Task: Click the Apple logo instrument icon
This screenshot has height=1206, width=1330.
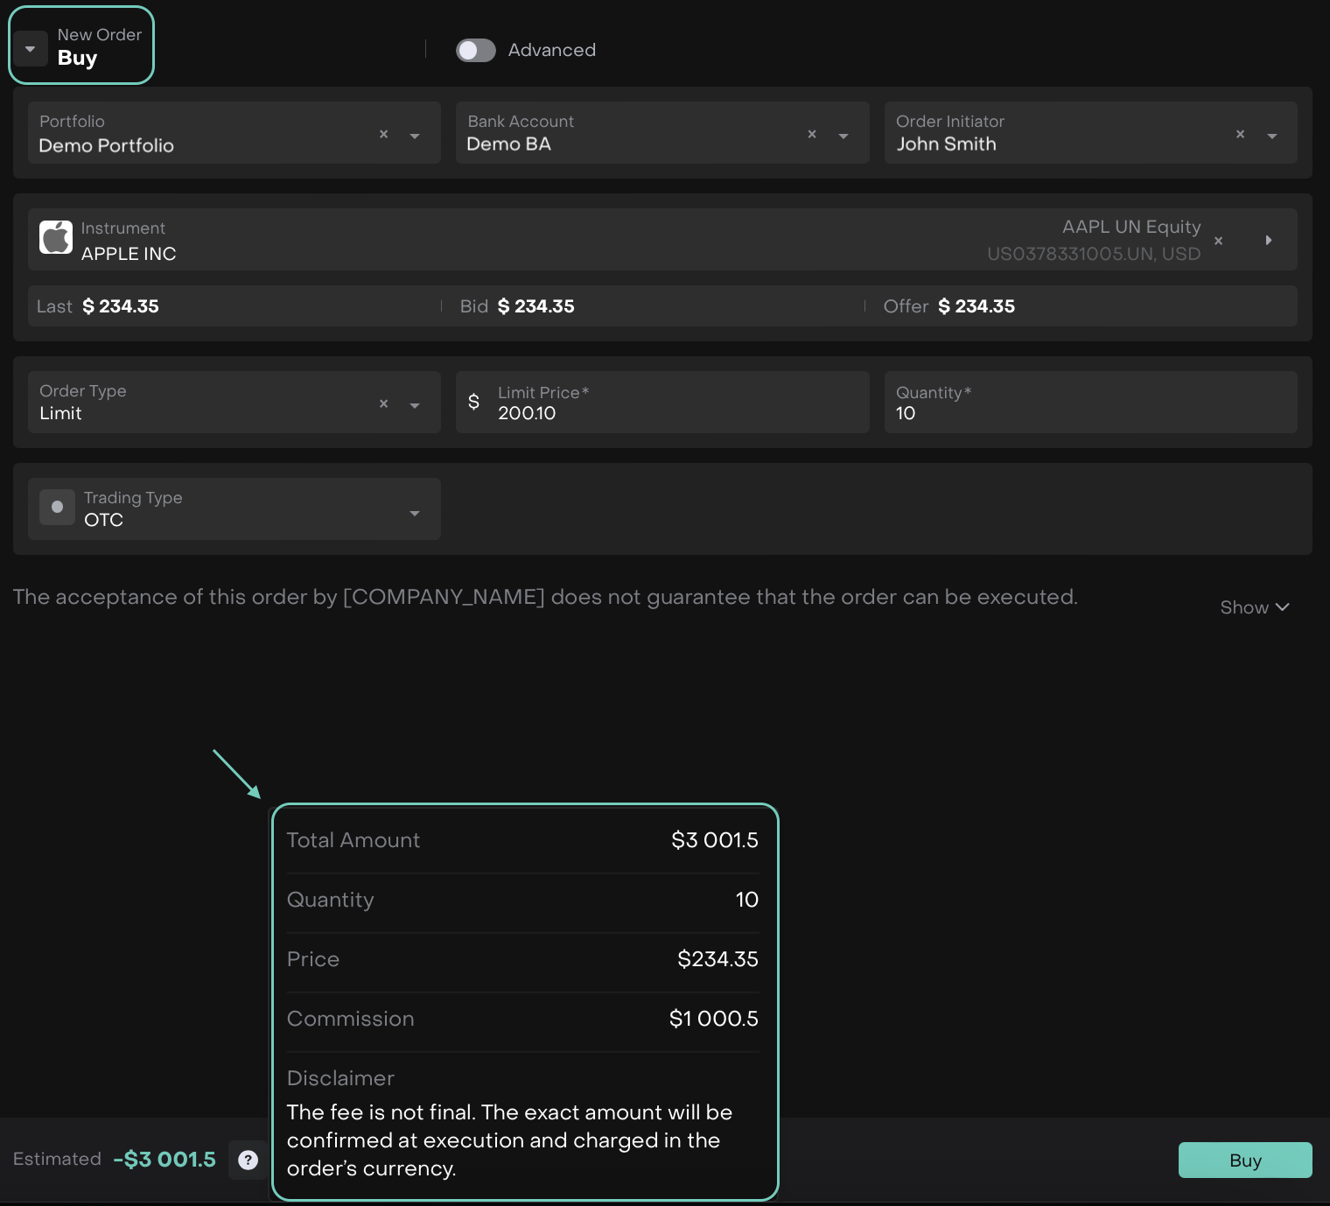Action: coord(56,237)
